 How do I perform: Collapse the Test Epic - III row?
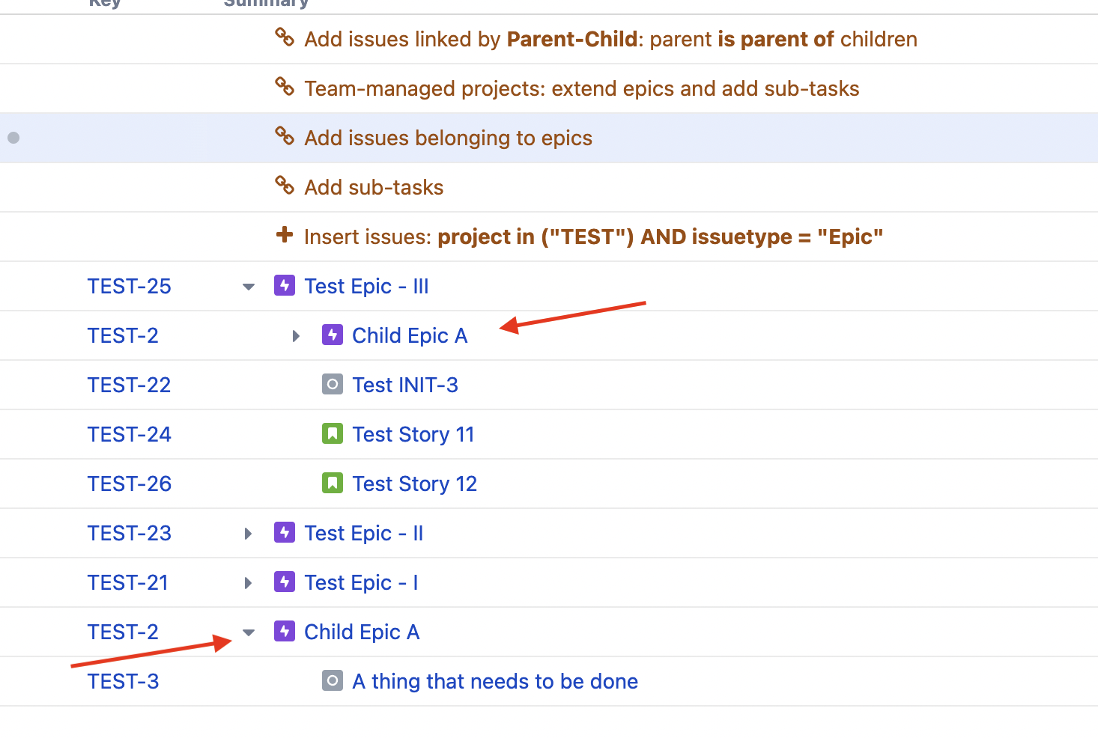tap(249, 287)
